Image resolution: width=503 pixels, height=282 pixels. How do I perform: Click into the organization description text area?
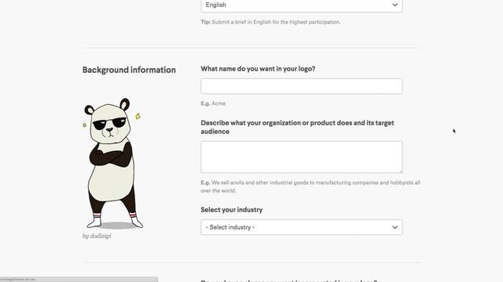coord(302,157)
